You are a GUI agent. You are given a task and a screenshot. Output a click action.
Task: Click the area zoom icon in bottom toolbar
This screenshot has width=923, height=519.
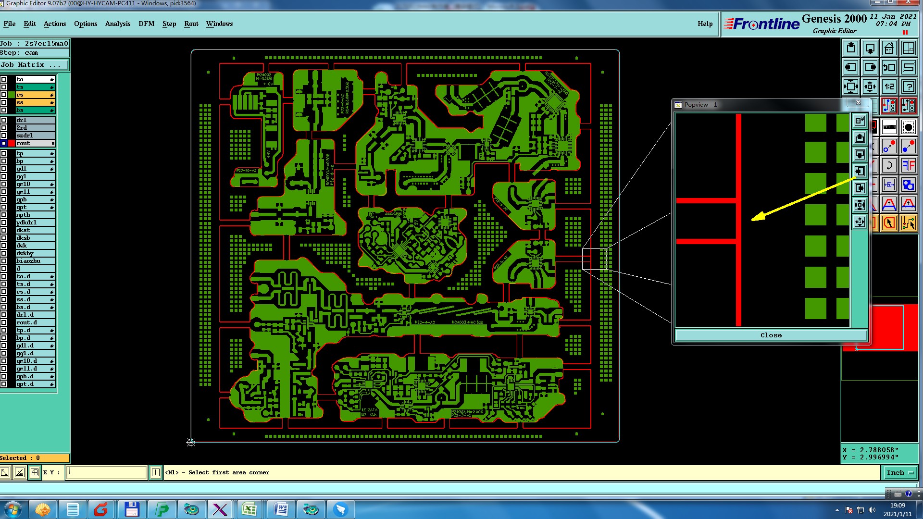point(5,472)
